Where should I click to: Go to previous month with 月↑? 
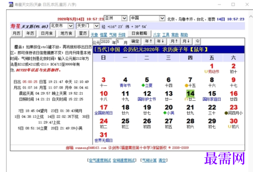[x=174, y=41]
